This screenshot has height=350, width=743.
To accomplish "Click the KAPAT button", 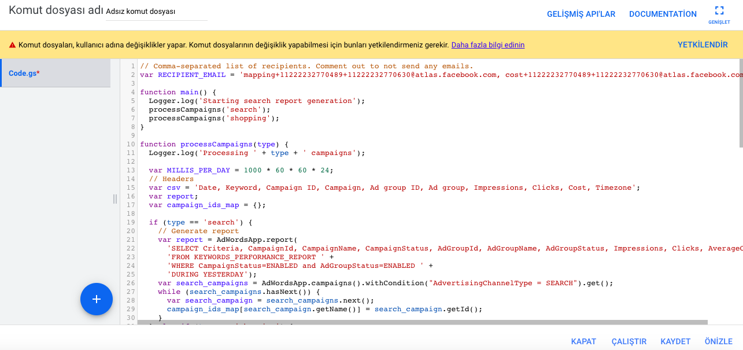I will coord(583,341).
